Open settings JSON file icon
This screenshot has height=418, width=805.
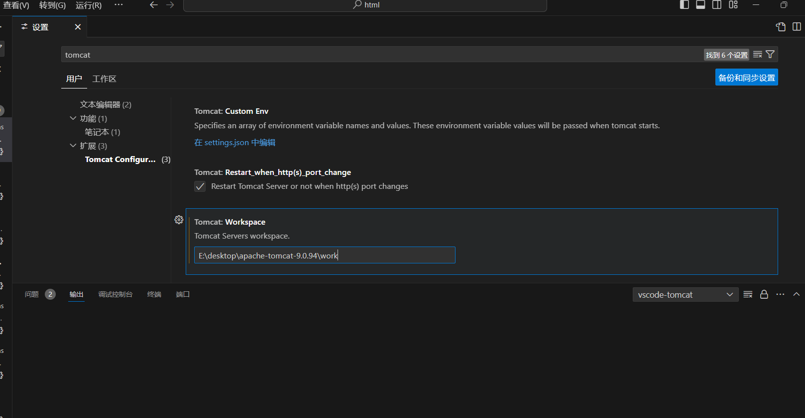(781, 27)
